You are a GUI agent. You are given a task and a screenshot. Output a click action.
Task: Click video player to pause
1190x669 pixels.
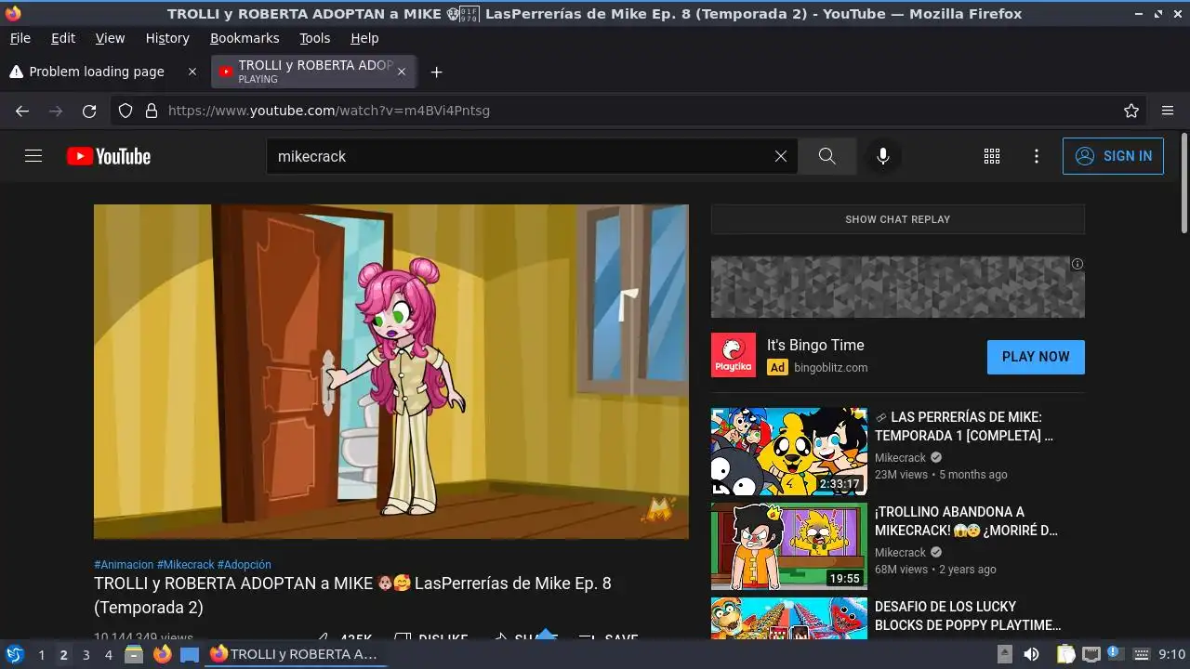pos(391,372)
